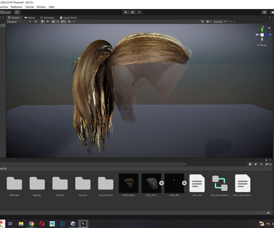
Task: Toggle hidden objects visibility in Scene toolbar
Action: [63, 21]
